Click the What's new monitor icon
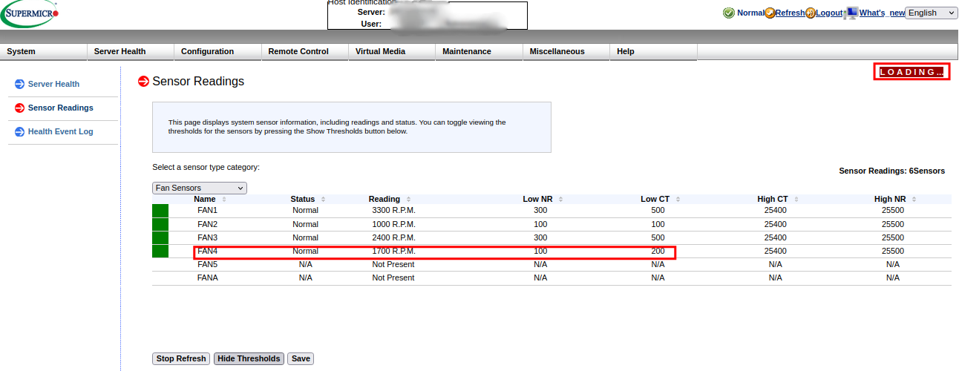Viewport: 959px width, 371px height. 852,13
